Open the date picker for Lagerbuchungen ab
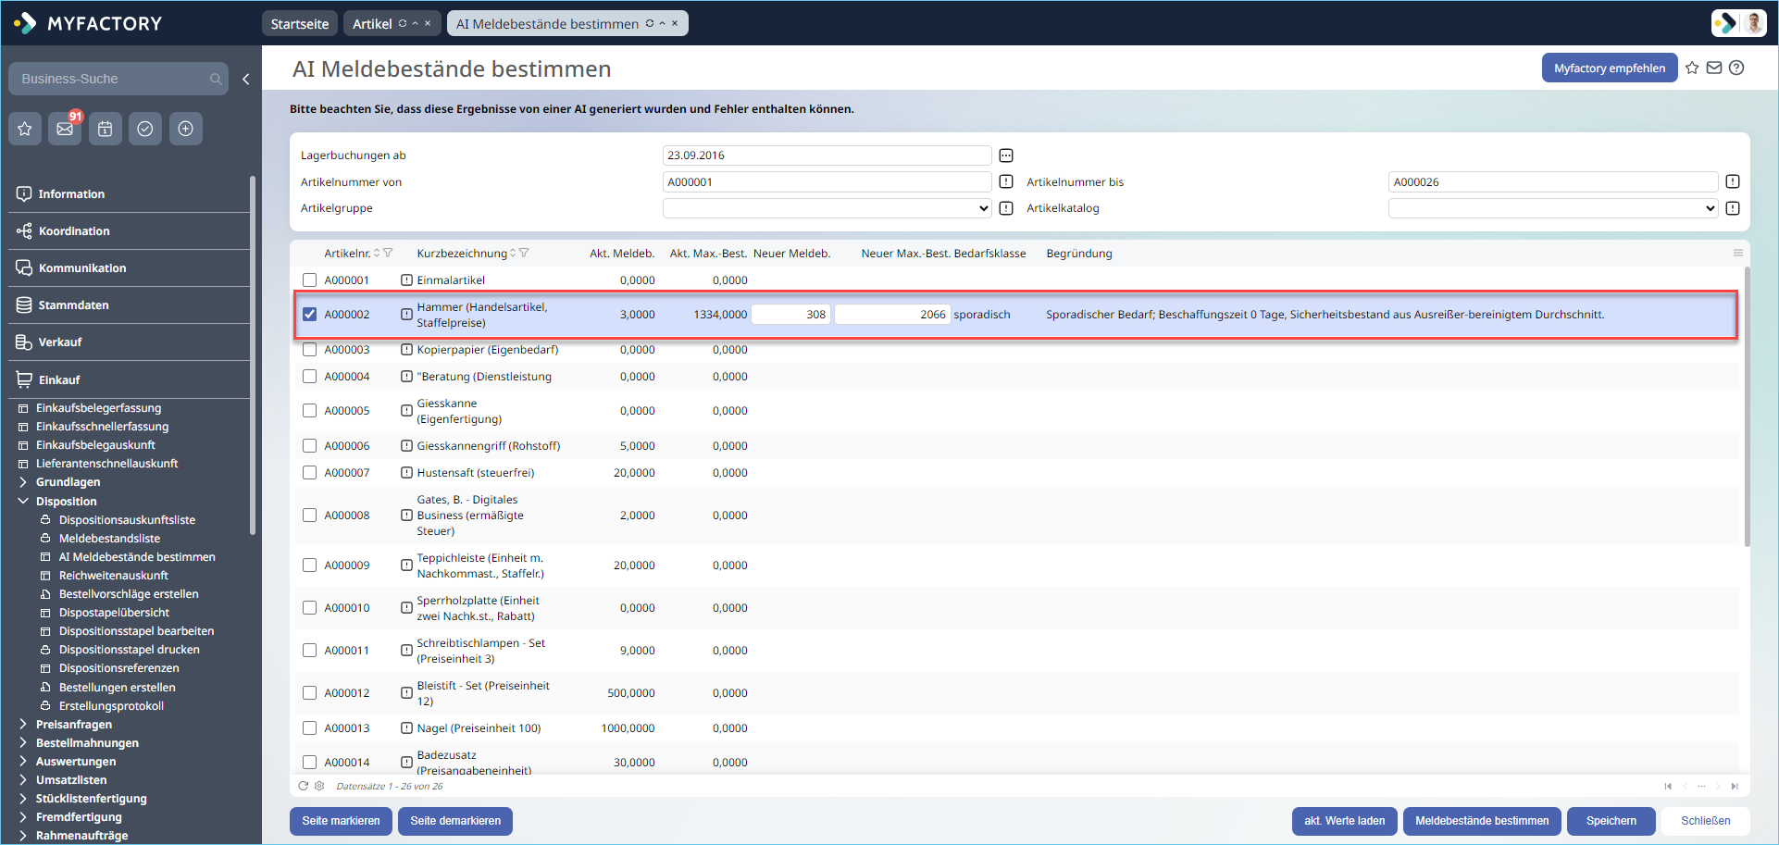Viewport: 1779px width, 845px height. click(1006, 155)
